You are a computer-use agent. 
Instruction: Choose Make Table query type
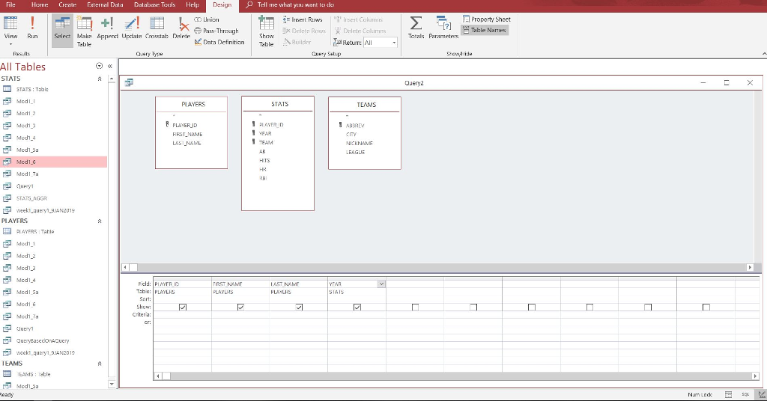[84, 31]
